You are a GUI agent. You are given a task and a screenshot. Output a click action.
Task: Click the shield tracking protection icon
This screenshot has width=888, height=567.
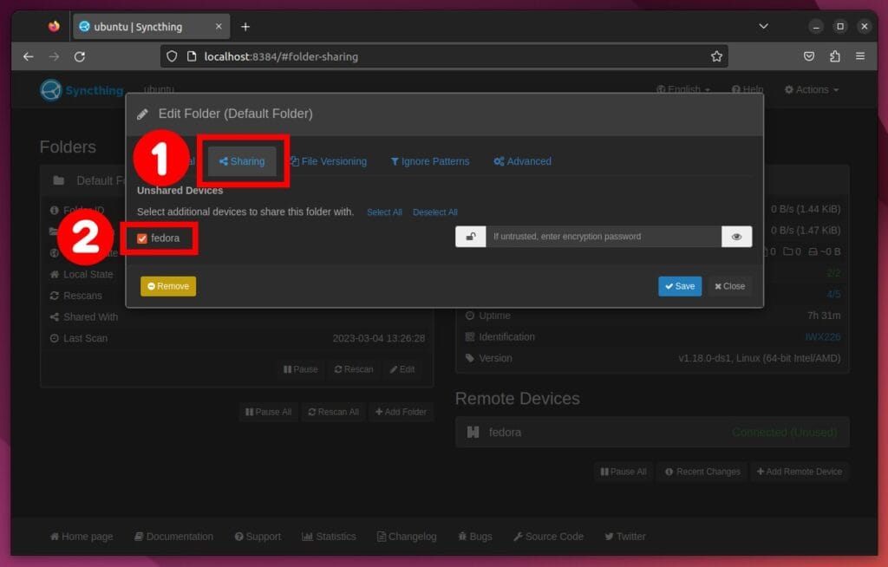(172, 56)
